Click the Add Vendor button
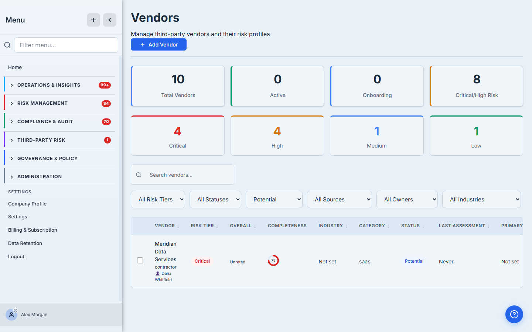The width and height of the screenshot is (532, 332). (158, 45)
